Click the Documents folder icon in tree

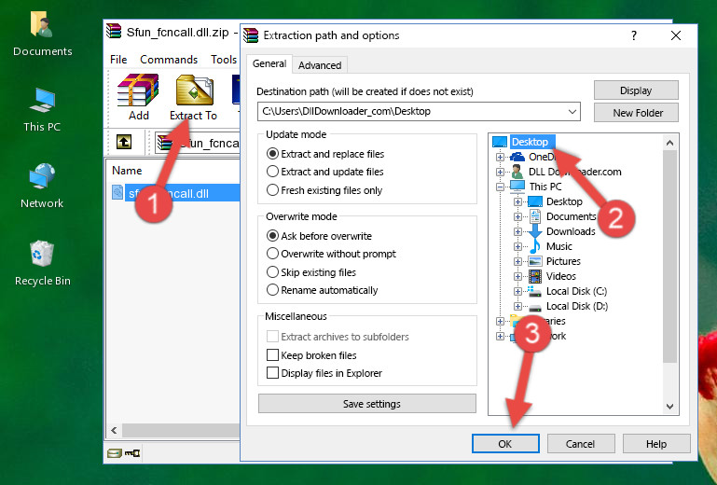[535, 216]
